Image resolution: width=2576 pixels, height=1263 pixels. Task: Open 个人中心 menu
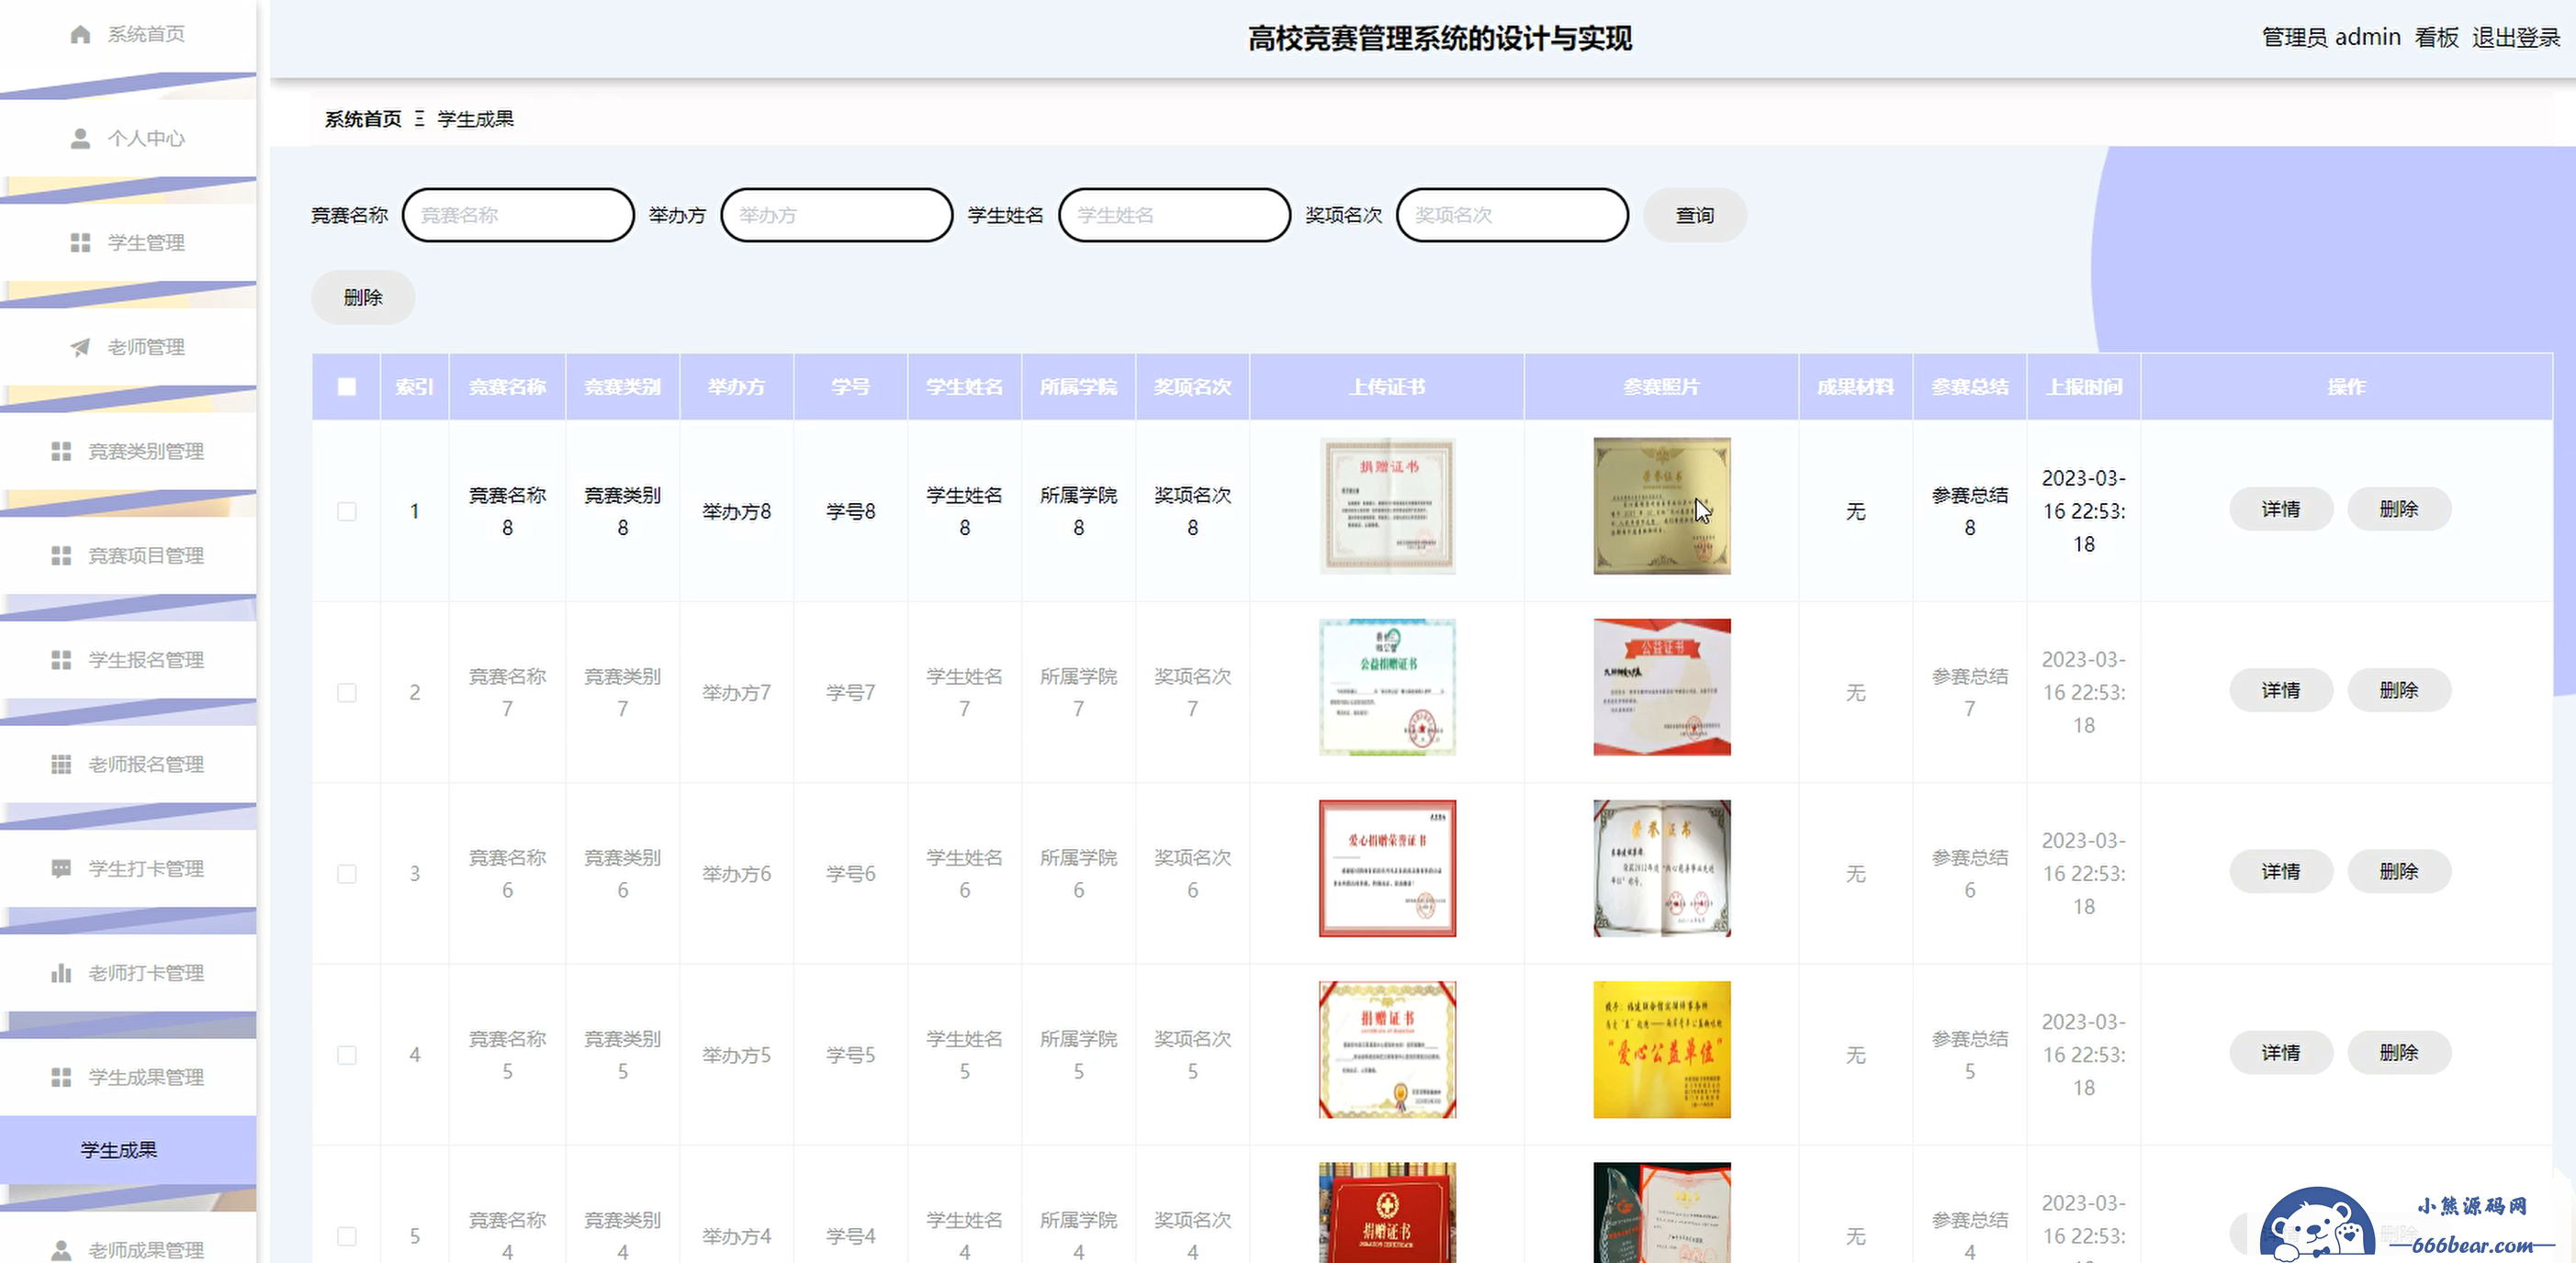[128, 139]
